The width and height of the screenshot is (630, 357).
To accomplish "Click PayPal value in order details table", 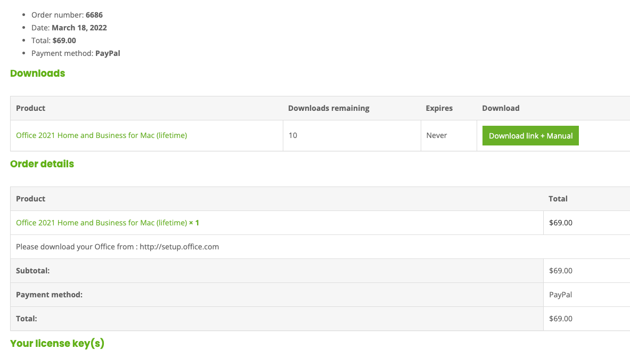I will pos(560,295).
